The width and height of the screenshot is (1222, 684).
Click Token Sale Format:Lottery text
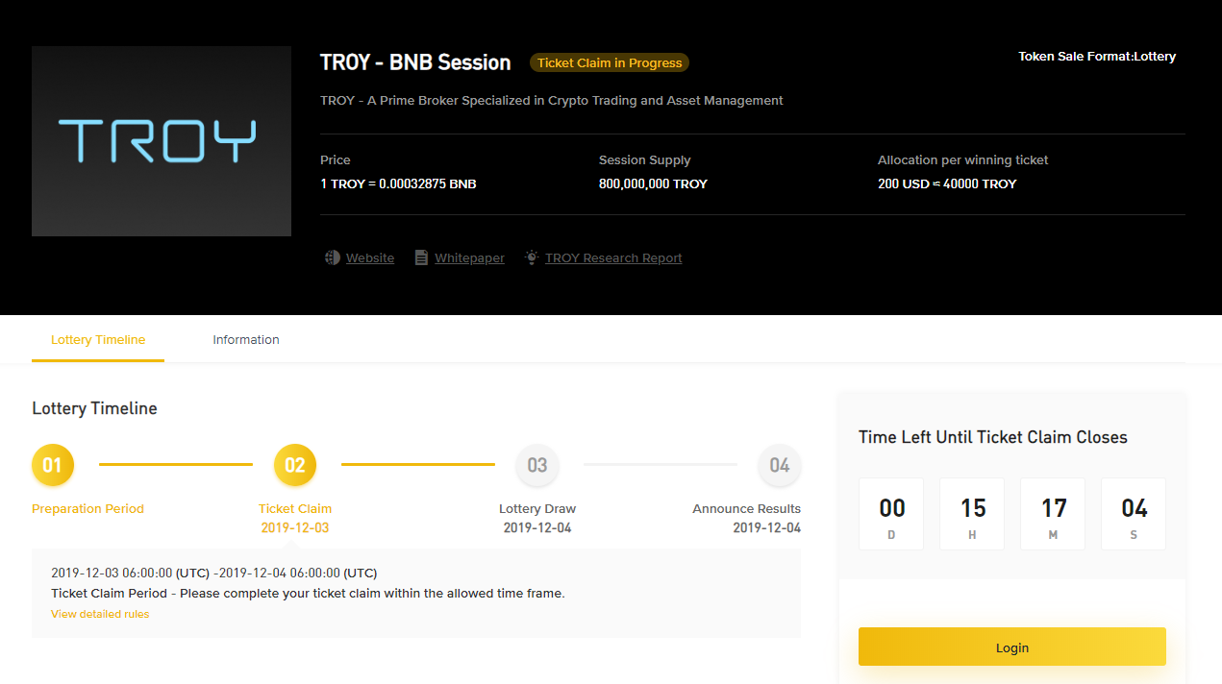pyautogui.click(x=1097, y=57)
